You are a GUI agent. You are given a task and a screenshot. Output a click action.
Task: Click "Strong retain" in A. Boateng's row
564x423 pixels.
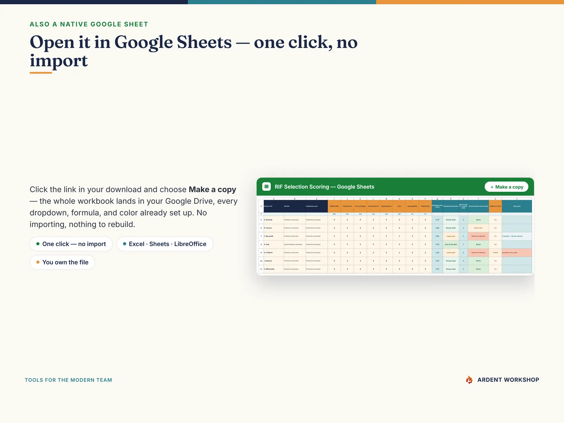tap(451, 220)
